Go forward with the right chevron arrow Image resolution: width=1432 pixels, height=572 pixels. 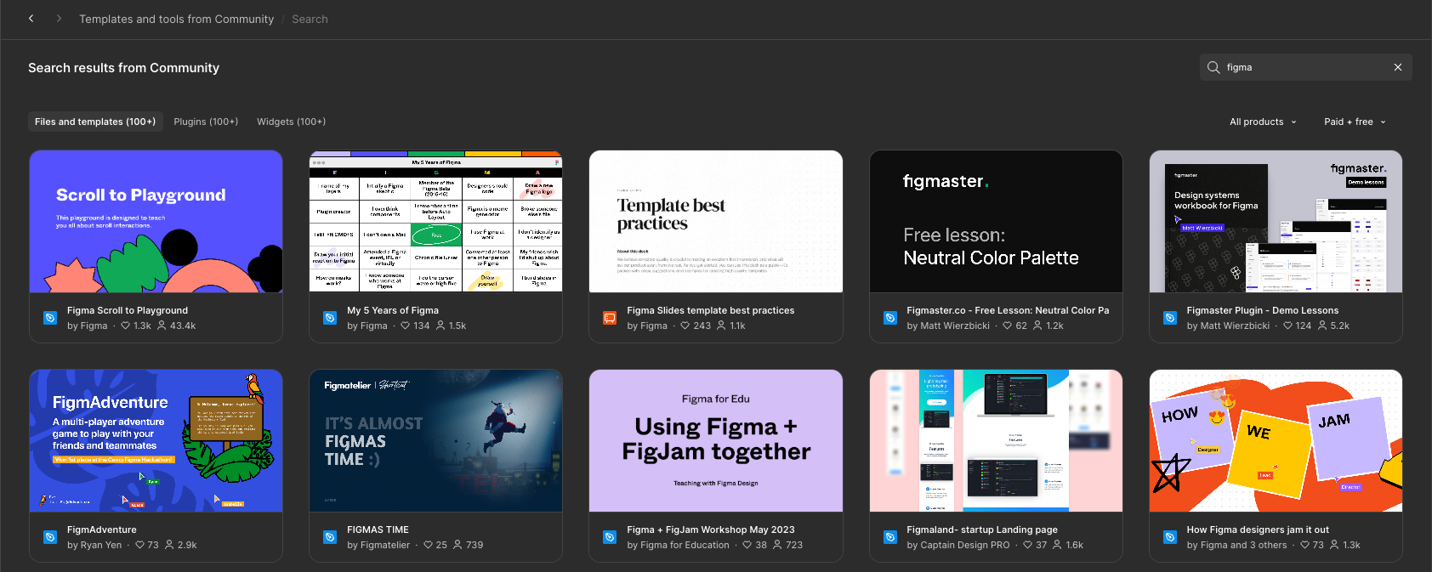click(59, 18)
